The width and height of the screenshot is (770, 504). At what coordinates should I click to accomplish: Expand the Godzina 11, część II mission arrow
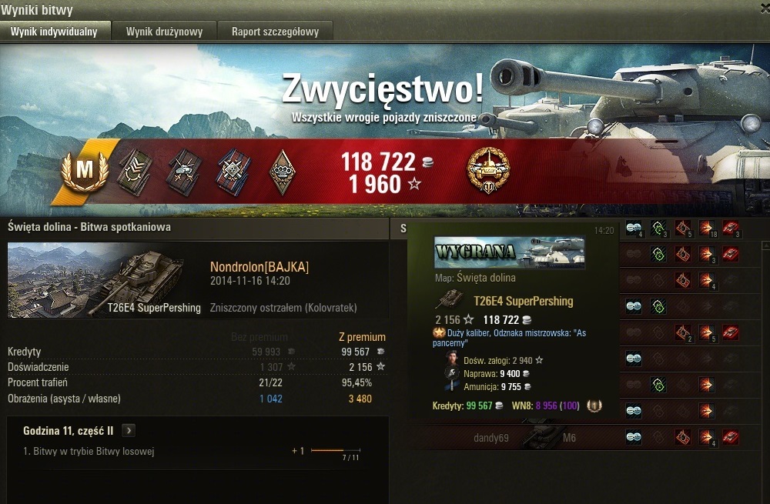(x=129, y=430)
